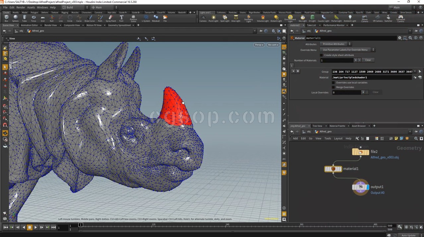
Task: Select the Sphere shelf tool
Action: (x=15, y=18)
